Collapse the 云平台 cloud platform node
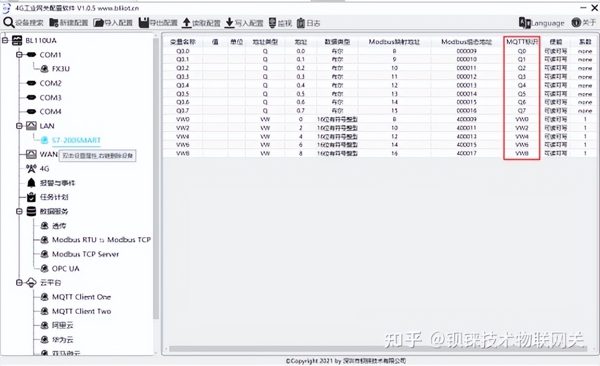 20,282
